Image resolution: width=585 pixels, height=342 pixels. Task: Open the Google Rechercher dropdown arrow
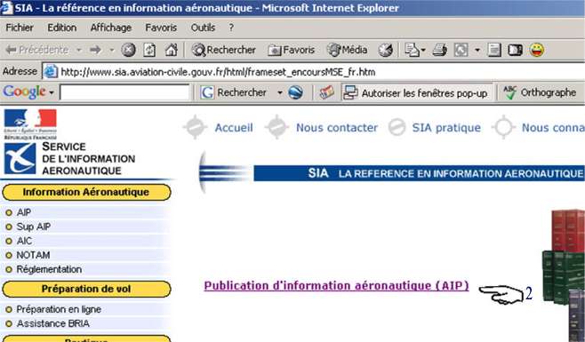click(x=280, y=92)
